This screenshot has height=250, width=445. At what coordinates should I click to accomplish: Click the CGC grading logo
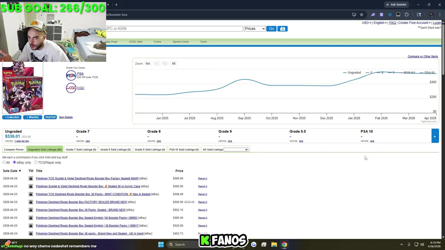(x=71, y=88)
